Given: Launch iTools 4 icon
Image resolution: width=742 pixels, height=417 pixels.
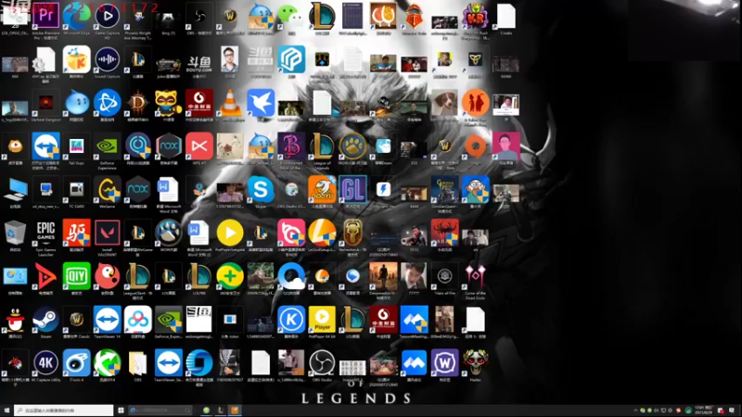Looking at the screenshot, I should click(77, 362).
